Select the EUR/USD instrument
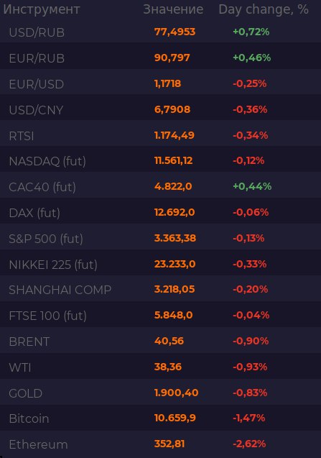This screenshot has width=321, height=458. point(37,84)
